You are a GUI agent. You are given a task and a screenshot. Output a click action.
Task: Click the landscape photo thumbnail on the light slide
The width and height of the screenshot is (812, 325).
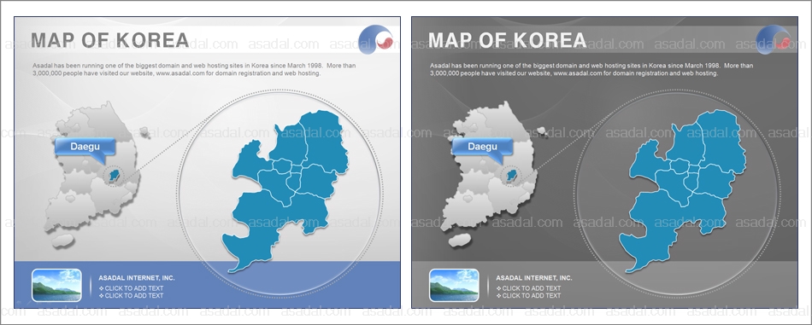56,285
